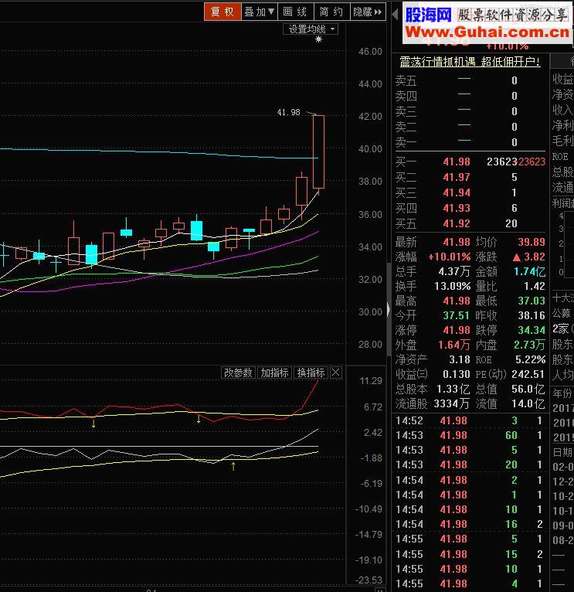Click the 卖一 ask row label
Viewport: 574px width, 592px height.
(x=406, y=143)
